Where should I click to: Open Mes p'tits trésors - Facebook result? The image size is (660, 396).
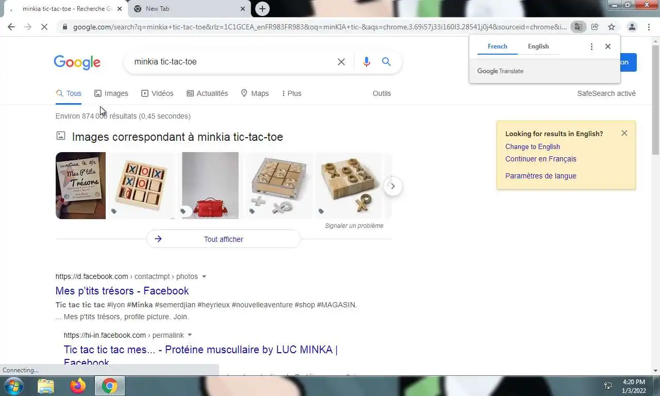coord(122,291)
